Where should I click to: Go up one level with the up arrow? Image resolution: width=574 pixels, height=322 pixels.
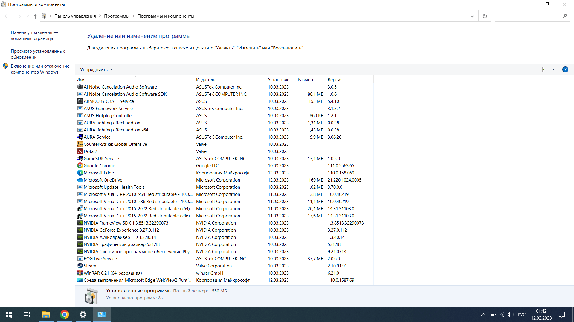pyautogui.click(x=35, y=16)
